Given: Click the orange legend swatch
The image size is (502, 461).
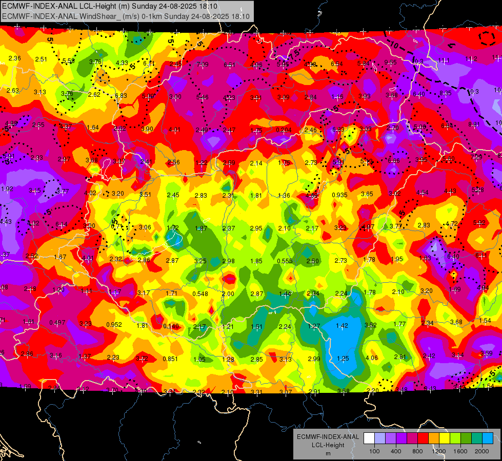Looking at the screenshot, I should coord(434,438).
